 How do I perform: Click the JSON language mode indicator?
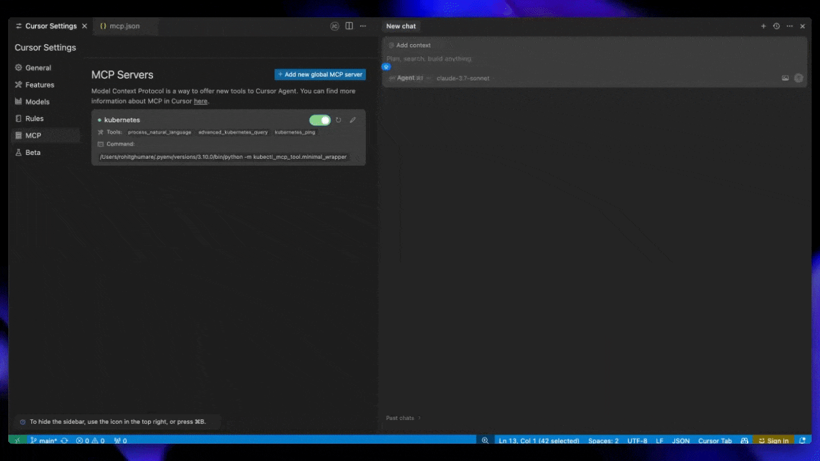click(x=680, y=441)
